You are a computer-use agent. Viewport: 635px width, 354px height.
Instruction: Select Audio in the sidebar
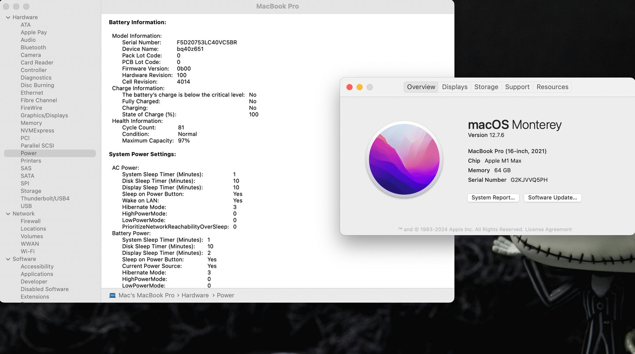pyautogui.click(x=28, y=40)
